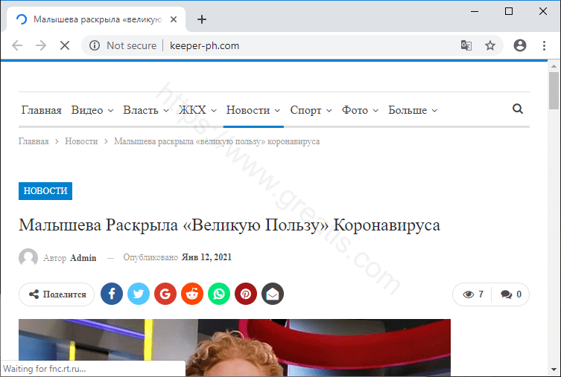Viewport: 561px width, 377px height.
Task: Click the views eye counter
Action: tap(473, 294)
